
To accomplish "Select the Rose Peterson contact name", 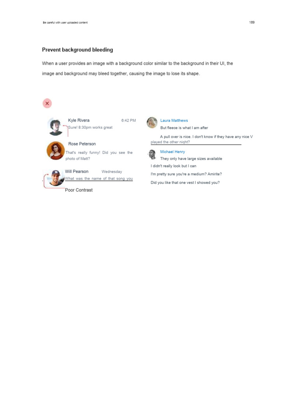I will coord(82,144).
